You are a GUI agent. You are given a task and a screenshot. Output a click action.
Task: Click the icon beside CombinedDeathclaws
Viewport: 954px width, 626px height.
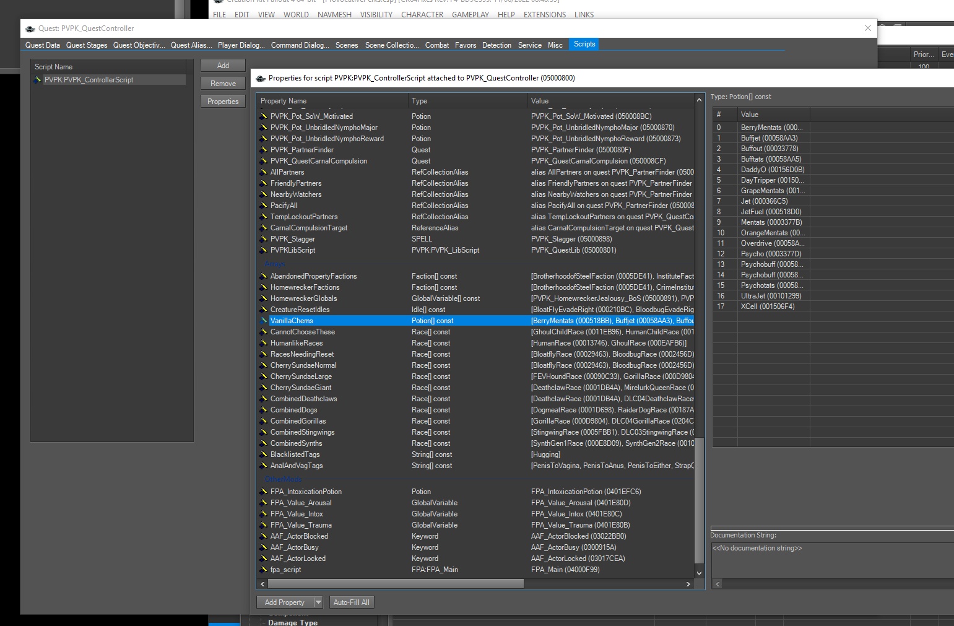point(263,399)
